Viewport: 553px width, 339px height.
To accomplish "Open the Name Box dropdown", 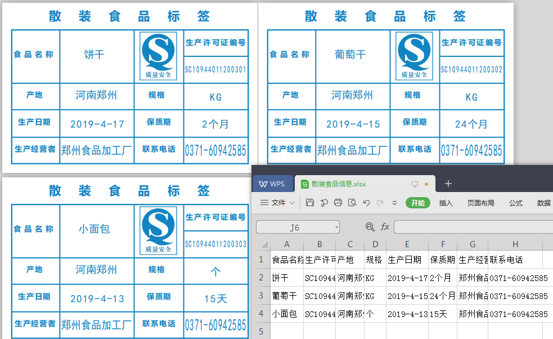I will (x=336, y=226).
